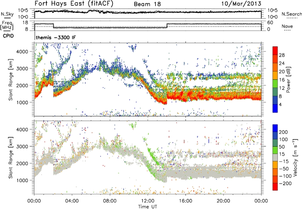Click the '12' tick on Power colorbar

point(282,88)
